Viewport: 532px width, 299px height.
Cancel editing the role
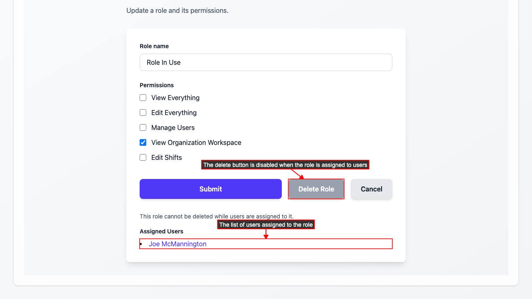click(x=372, y=189)
